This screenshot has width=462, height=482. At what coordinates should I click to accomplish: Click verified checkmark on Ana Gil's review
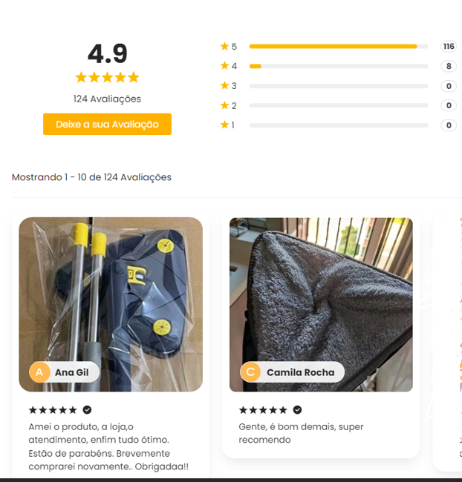tap(87, 410)
